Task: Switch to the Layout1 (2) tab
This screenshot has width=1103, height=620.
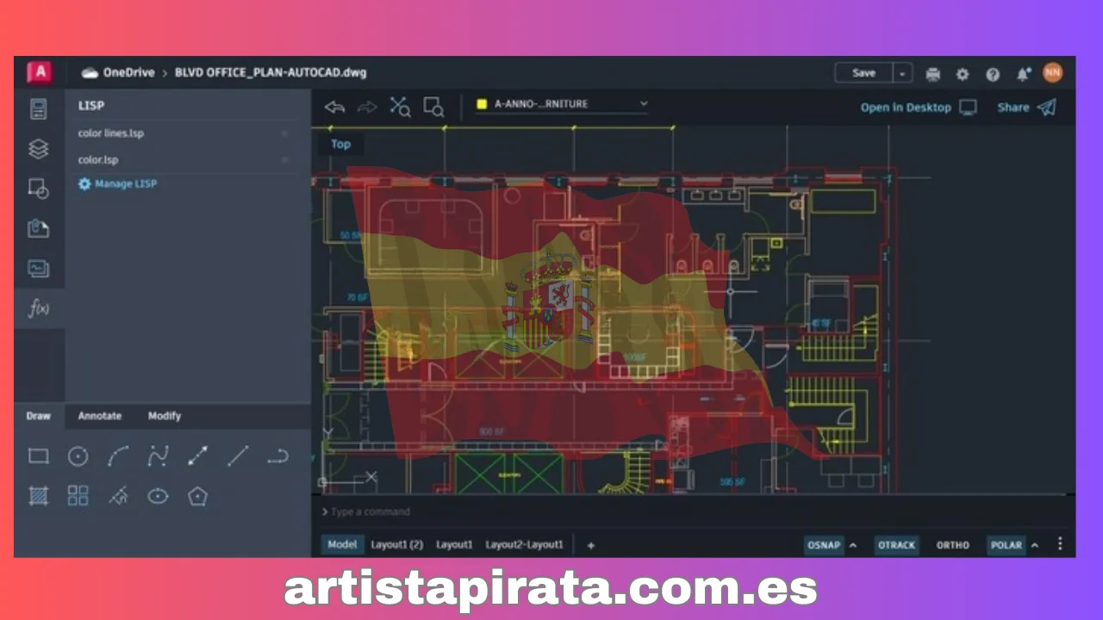Action: 396,544
